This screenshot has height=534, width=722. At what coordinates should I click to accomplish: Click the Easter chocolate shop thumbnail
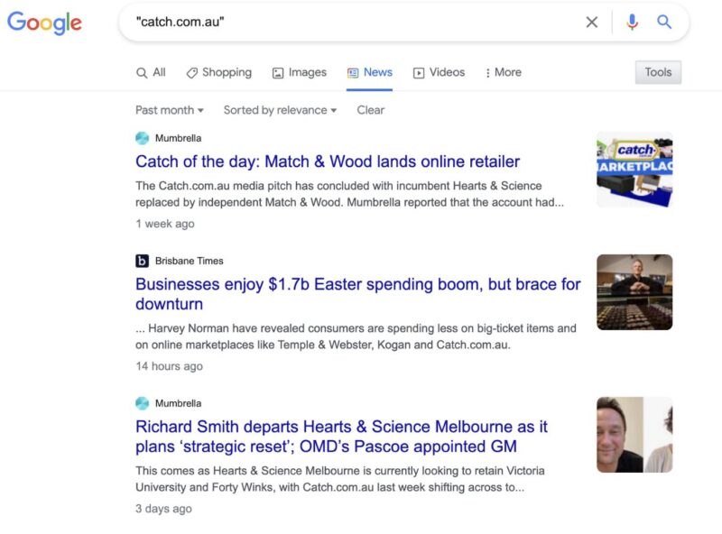[x=634, y=292]
